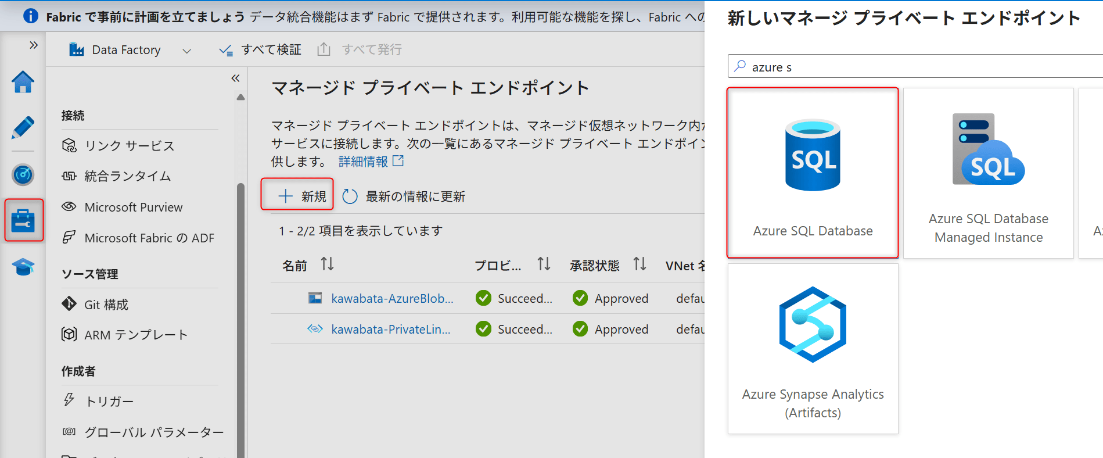Open the Learning Center graduation cap icon

[23, 267]
